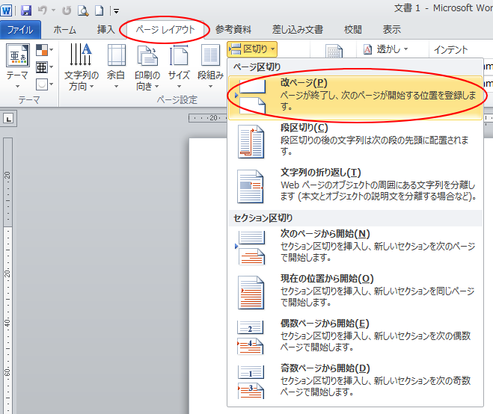Open theme colors dropdown
This screenshot has height=414, width=493.
44,50
